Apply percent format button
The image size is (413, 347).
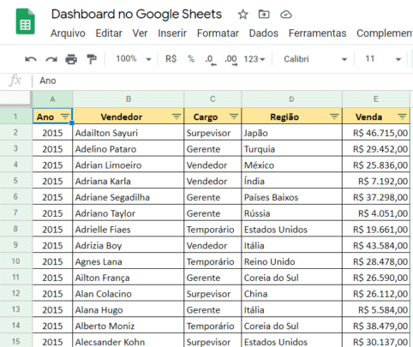click(191, 59)
